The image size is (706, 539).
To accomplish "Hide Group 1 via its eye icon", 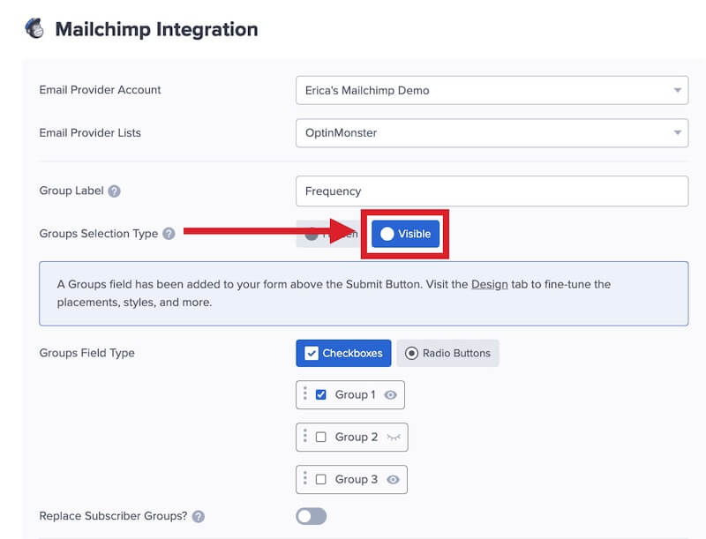I will click(x=391, y=394).
